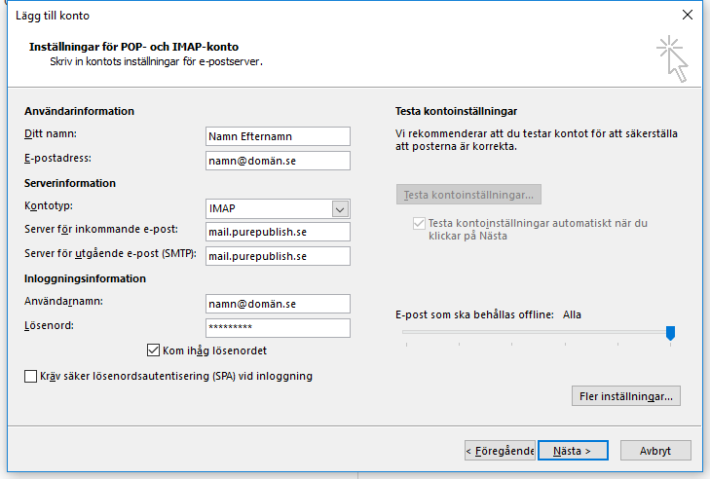Toggle Kom ihåg lösenordet checkbox
710x479 pixels.
[x=153, y=350]
